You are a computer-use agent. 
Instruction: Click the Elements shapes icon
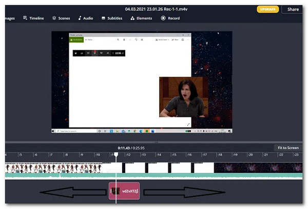(133, 18)
